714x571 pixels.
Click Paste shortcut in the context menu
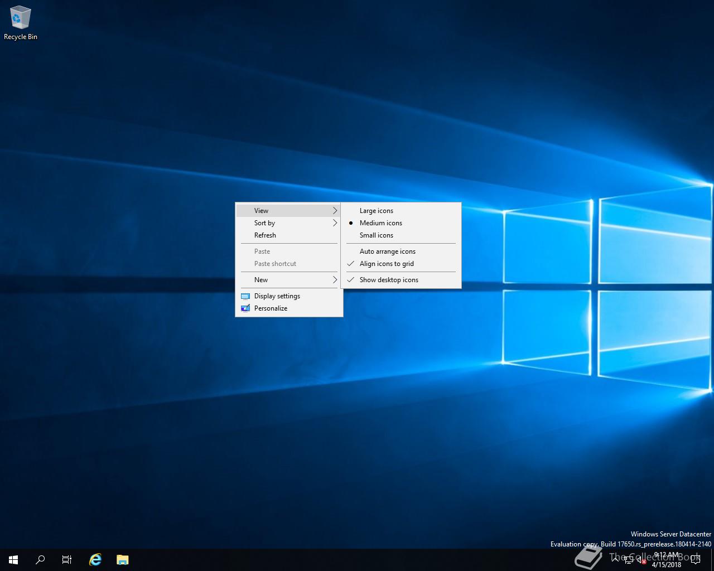pyautogui.click(x=289, y=264)
